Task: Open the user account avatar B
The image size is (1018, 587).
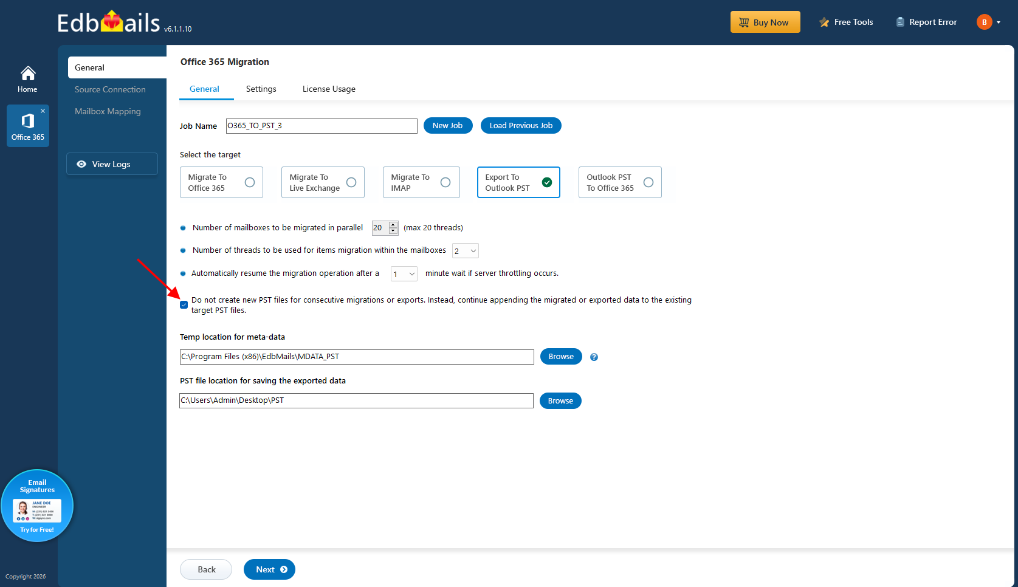Action: point(985,22)
